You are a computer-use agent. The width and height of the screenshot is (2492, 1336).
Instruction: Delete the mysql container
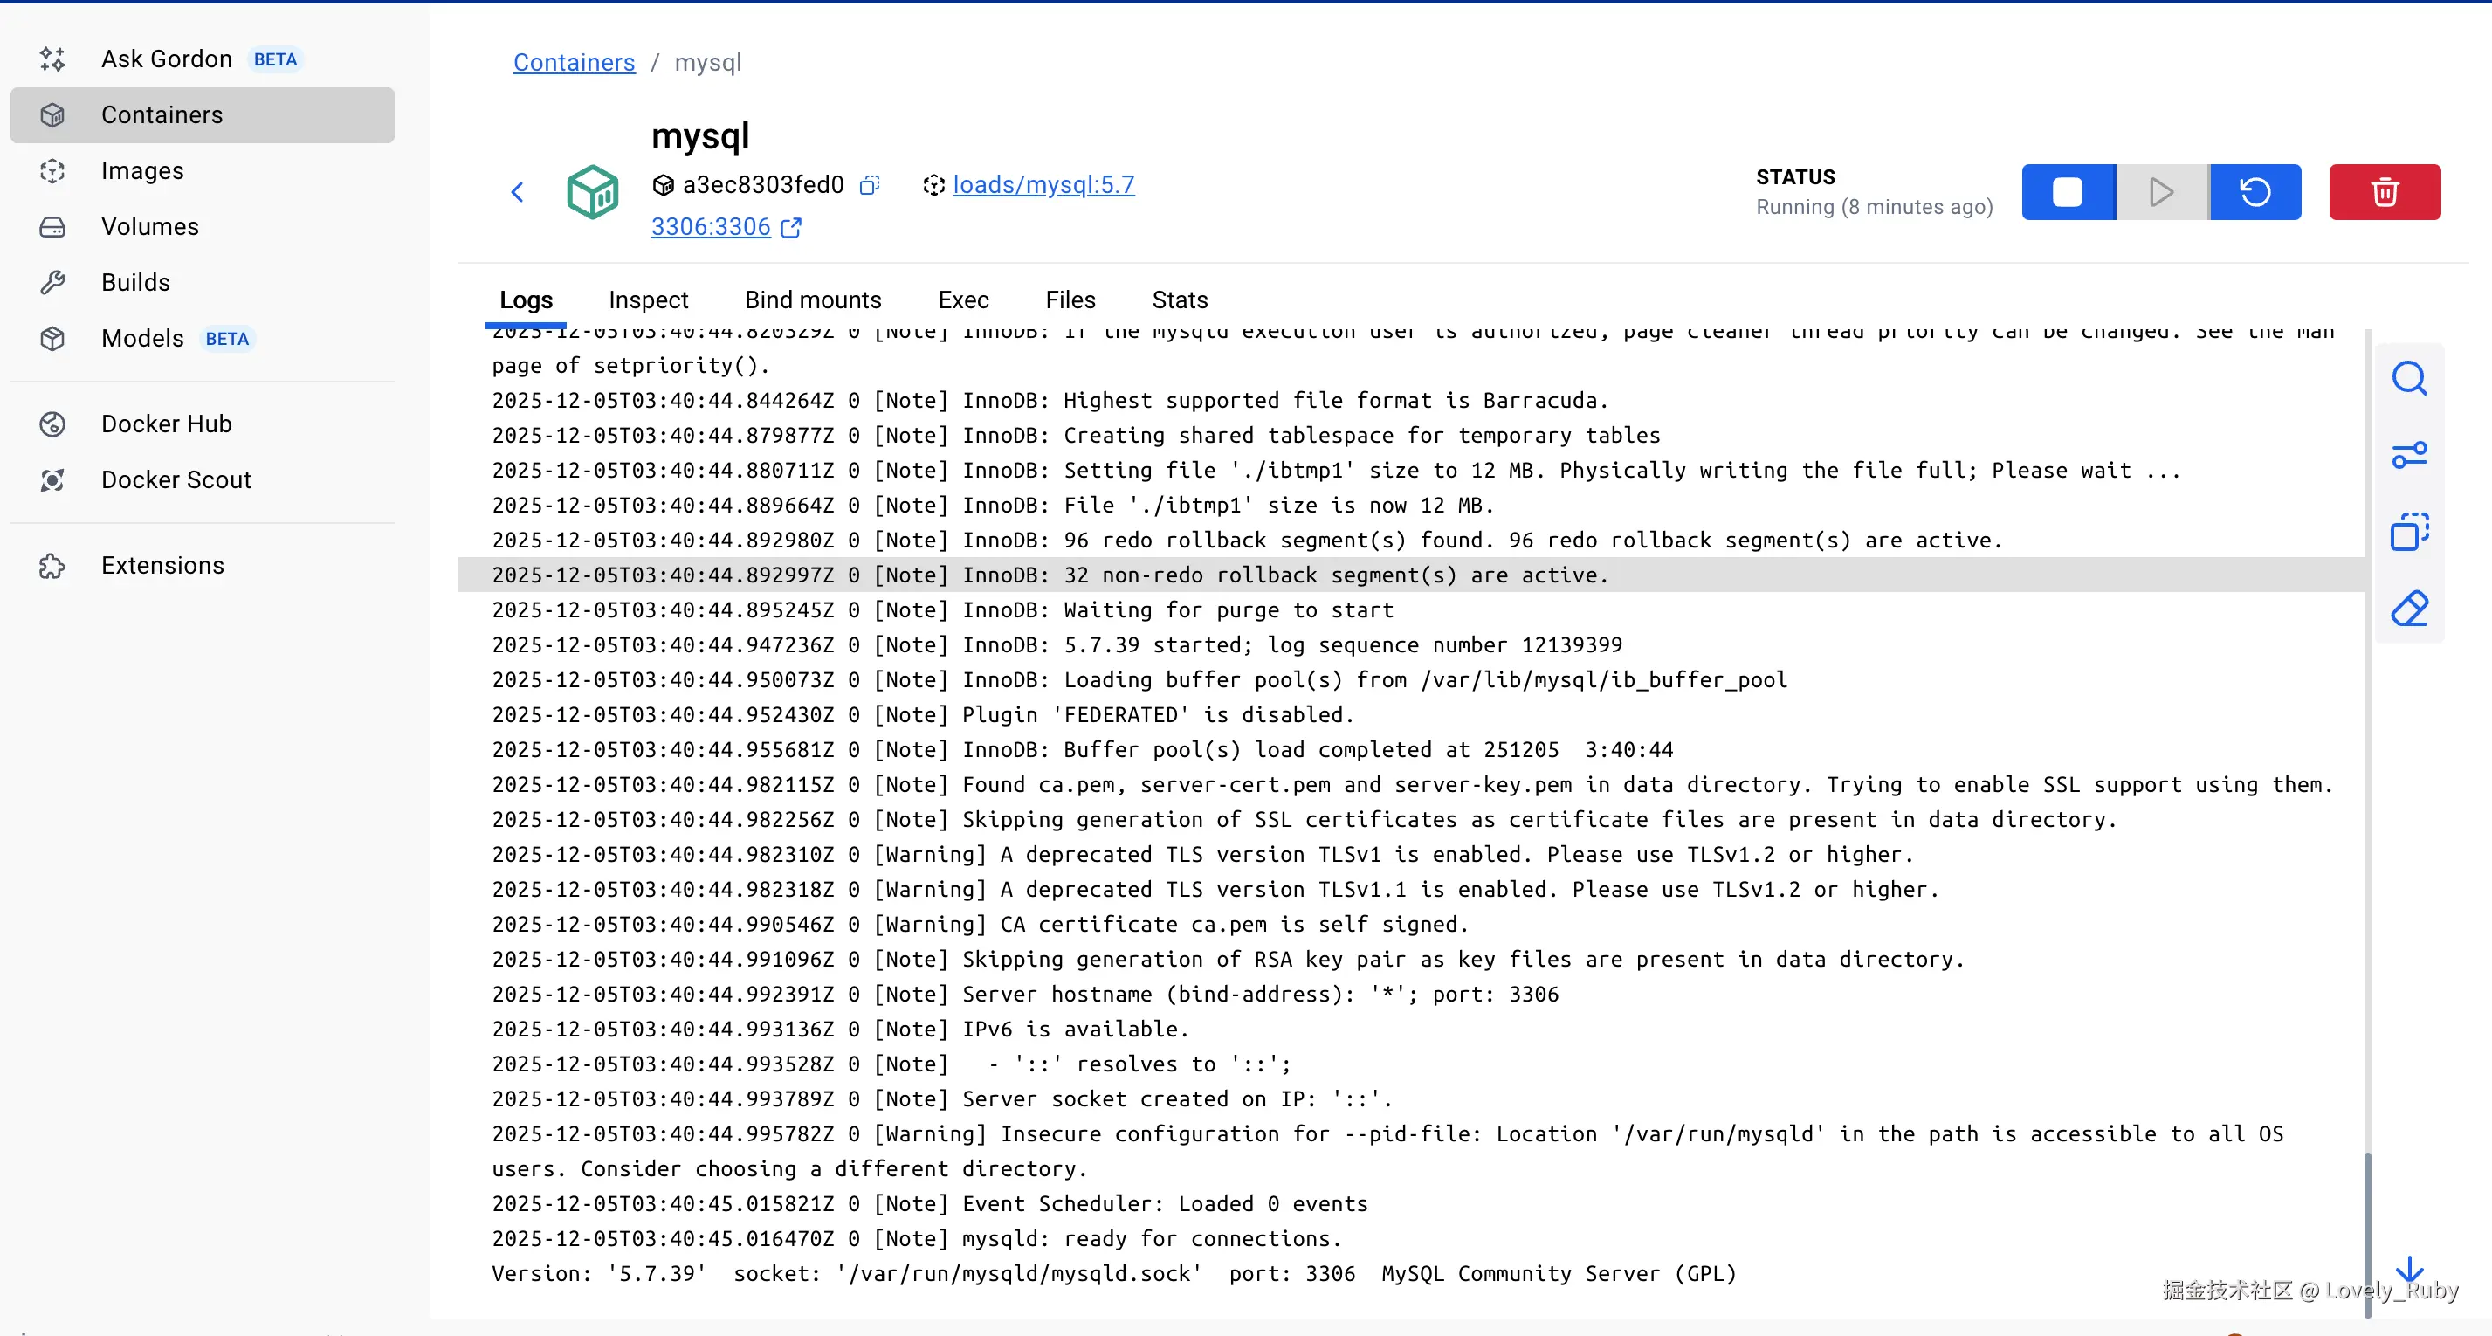point(2384,191)
